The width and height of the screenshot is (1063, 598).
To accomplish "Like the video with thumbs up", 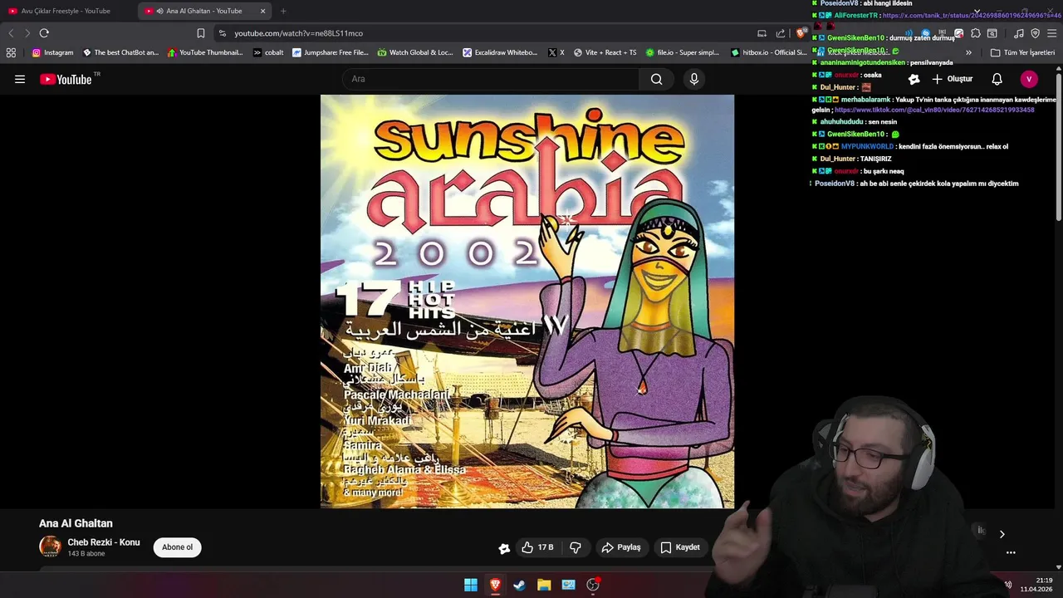I will pos(537,547).
